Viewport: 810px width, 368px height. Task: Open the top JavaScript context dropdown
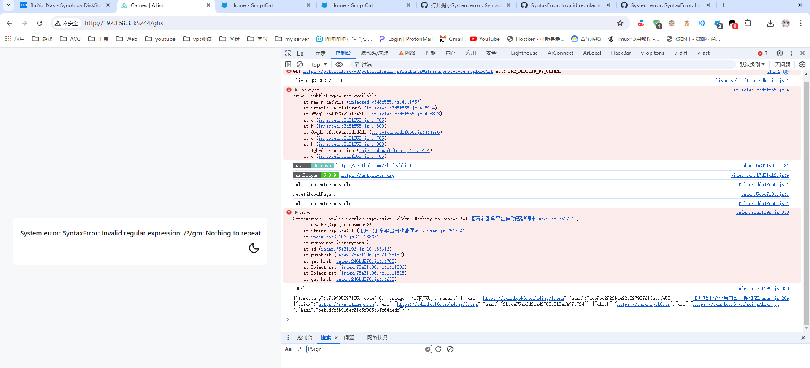[x=319, y=64]
